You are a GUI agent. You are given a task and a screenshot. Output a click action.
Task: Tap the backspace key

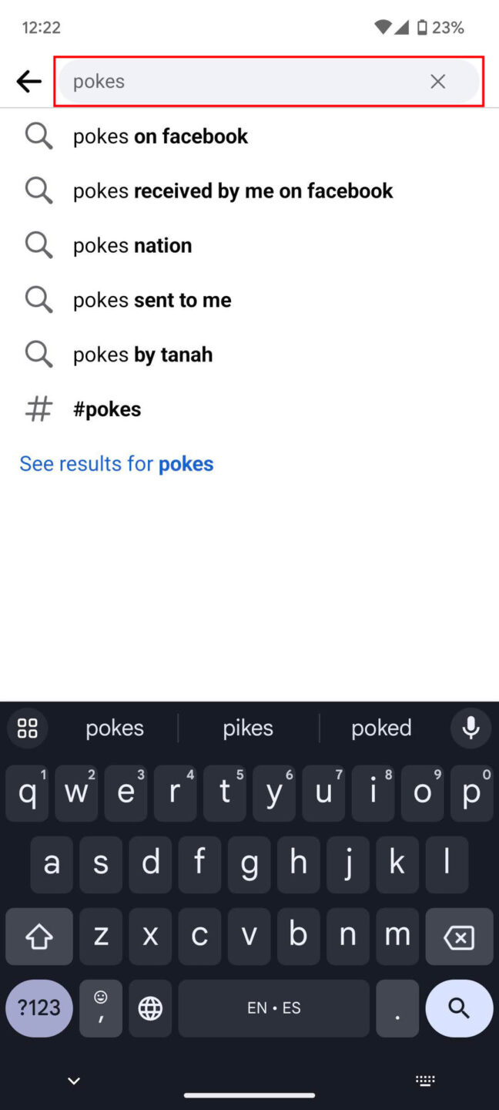(x=459, y=937)
